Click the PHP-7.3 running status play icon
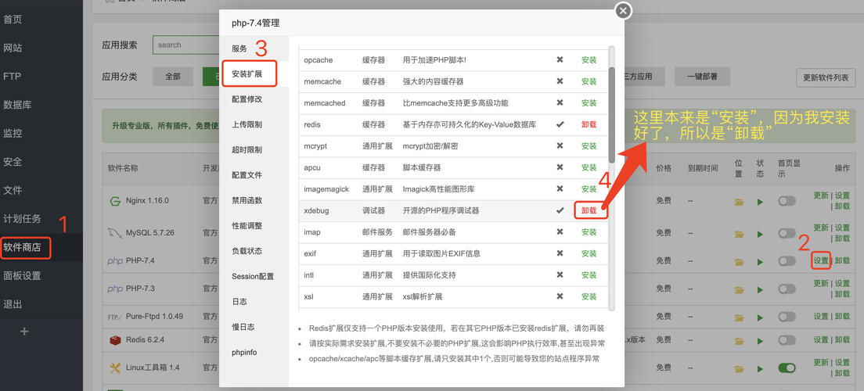864x391 pixels. [761, 289]
